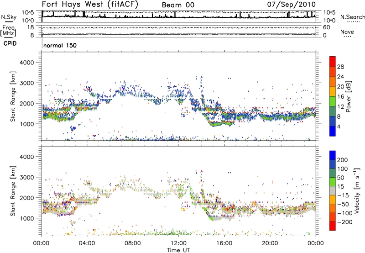This screenshot has height=253, width=365.
Task: Click the "Nave" legend label
Action: pos(347,32)
